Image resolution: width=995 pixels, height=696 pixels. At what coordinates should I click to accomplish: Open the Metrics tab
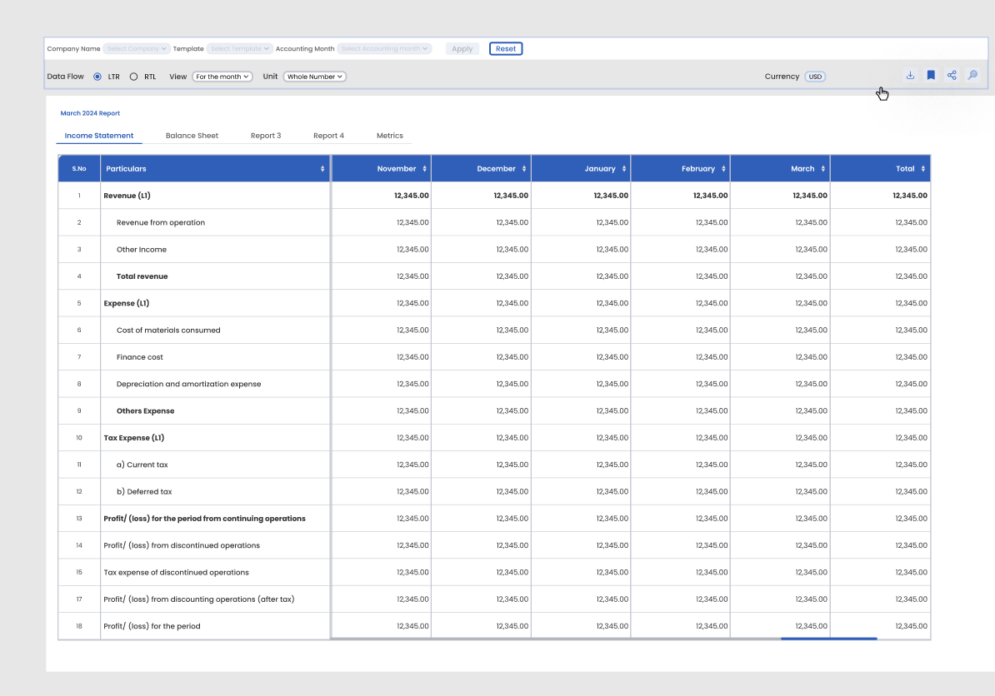coord(390,136)
